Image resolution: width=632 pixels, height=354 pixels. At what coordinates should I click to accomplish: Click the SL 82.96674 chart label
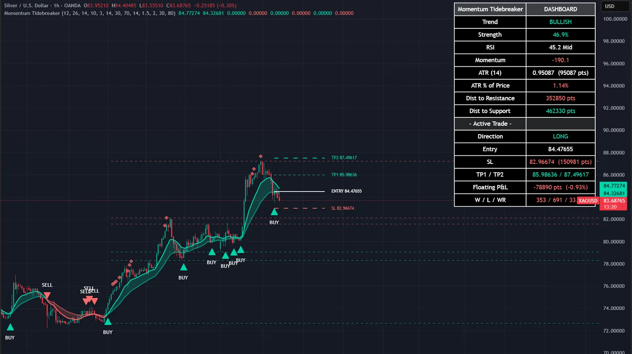pyautogui.click(x=342, y=208)
